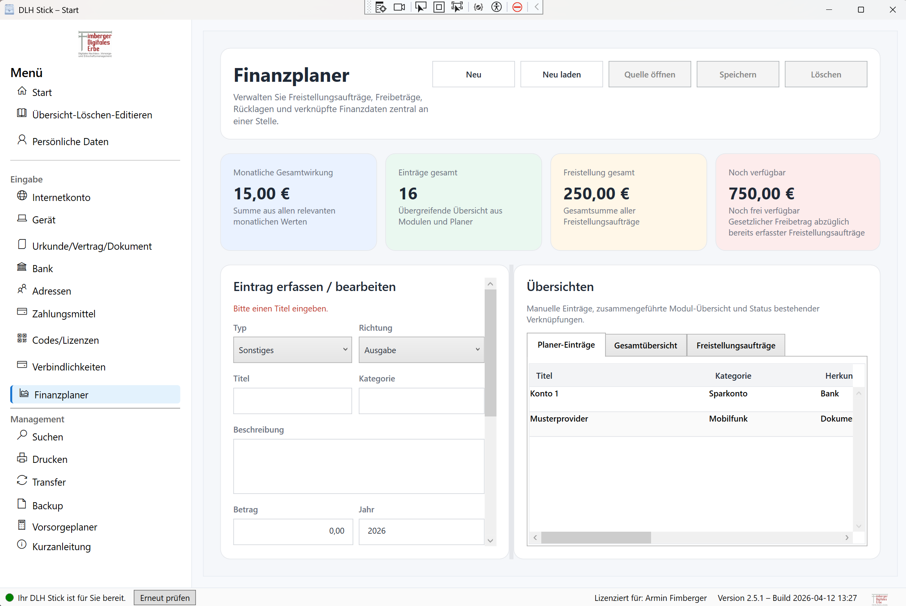Open the Typ dropdown showing Sonstiges

click(x=292, y=350)
